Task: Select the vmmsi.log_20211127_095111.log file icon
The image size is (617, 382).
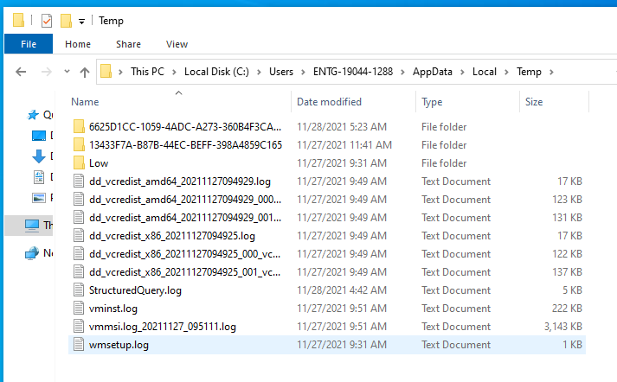Action: click(79, 326)
